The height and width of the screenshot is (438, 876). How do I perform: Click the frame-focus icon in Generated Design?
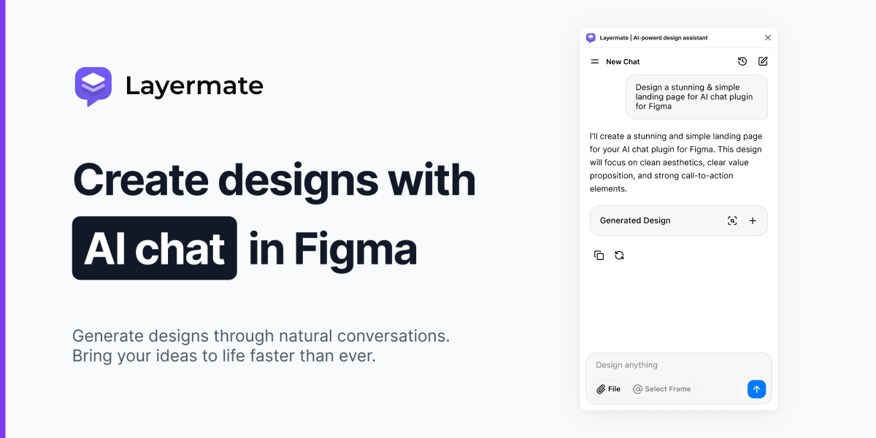pos(732,220)
